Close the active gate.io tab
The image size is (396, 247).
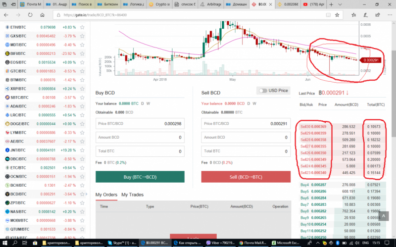pyautogui.click(x=270, y=4)
